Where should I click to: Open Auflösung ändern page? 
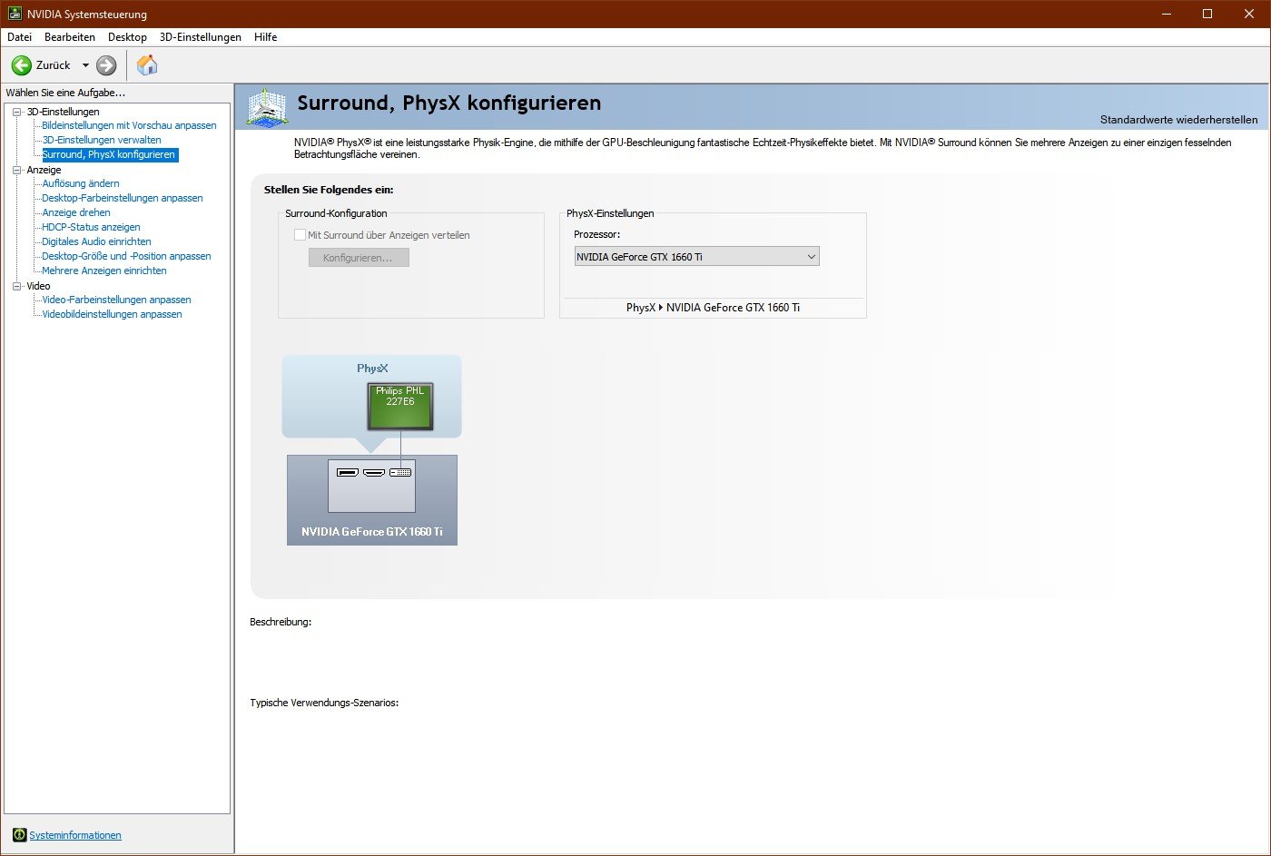[x=81, y=183]
